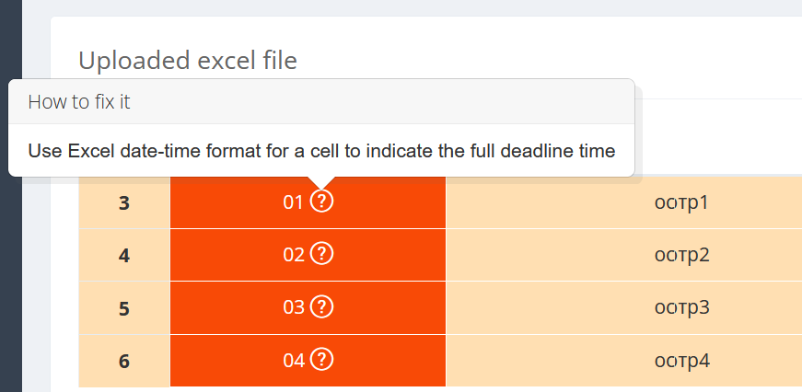802x392 pixels.
Task: Click the help icon beside 02
Action: coord(322,253)
